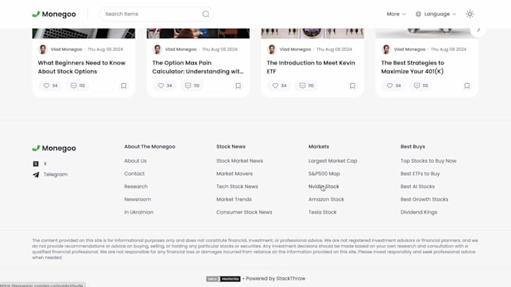
Task: Click thumbnail of Option Max Pain article
Action: (198, 33)
